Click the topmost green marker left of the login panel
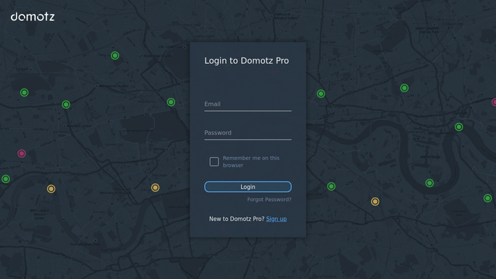The height and width of the screenshot is (279, 496). pyautogui.click(x=115, y=56)
